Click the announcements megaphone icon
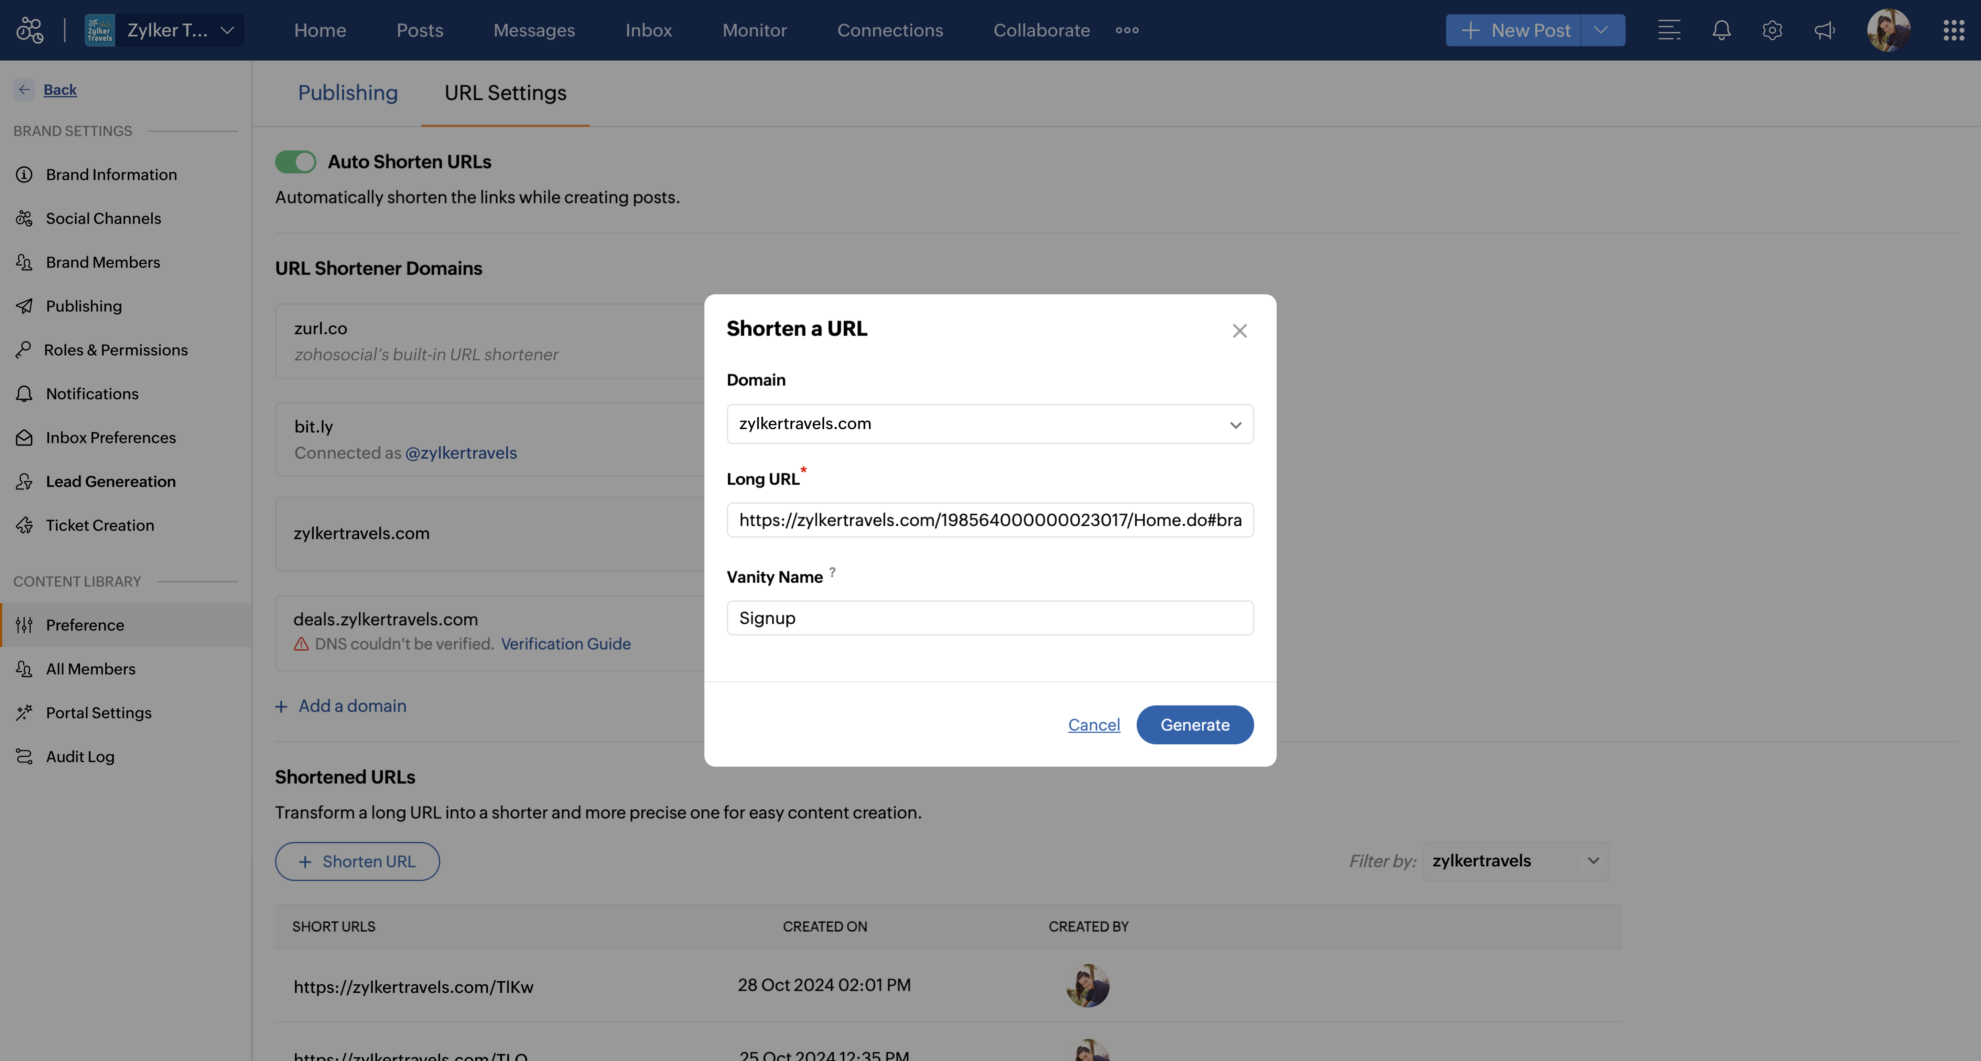 point(1824,30)
